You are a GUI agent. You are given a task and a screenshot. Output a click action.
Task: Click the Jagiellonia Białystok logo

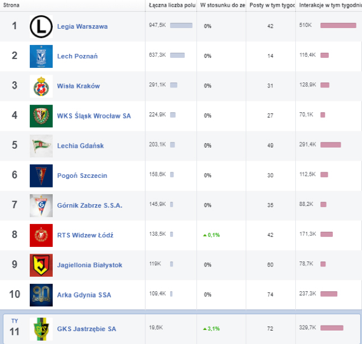pos(41,265)
